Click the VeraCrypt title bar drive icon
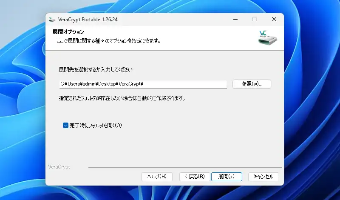The height and width of the screenshot is (200, 340). pyautogui.click(x=52, y=20)
